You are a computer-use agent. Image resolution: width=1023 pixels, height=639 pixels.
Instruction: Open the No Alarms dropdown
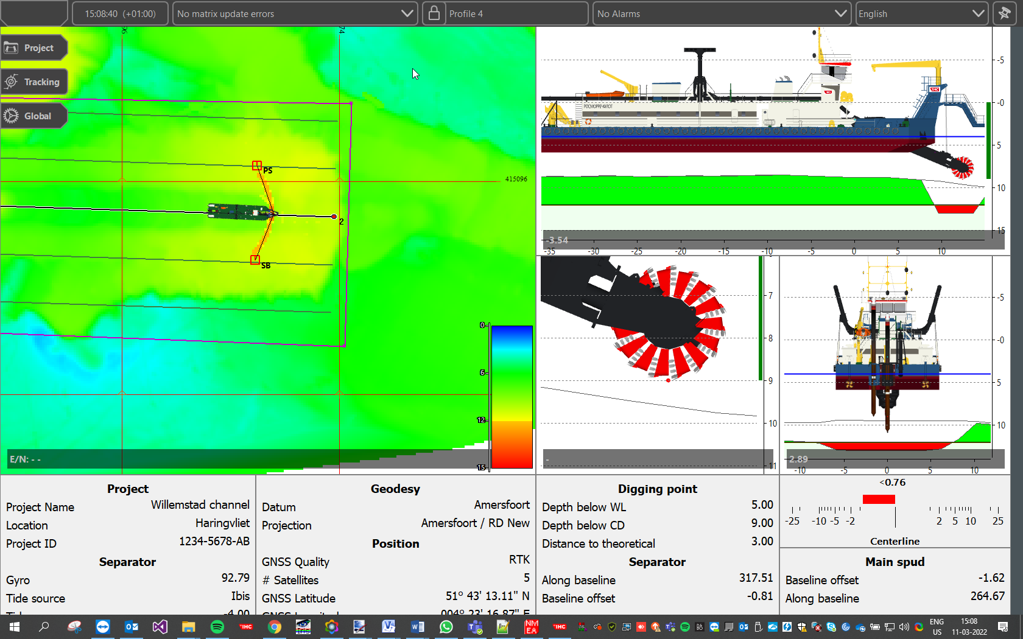(x=842, y=13)
